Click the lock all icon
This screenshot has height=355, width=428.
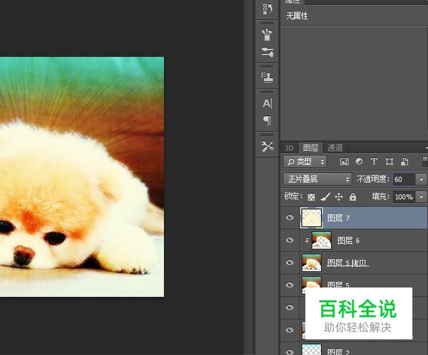(353, 197)
